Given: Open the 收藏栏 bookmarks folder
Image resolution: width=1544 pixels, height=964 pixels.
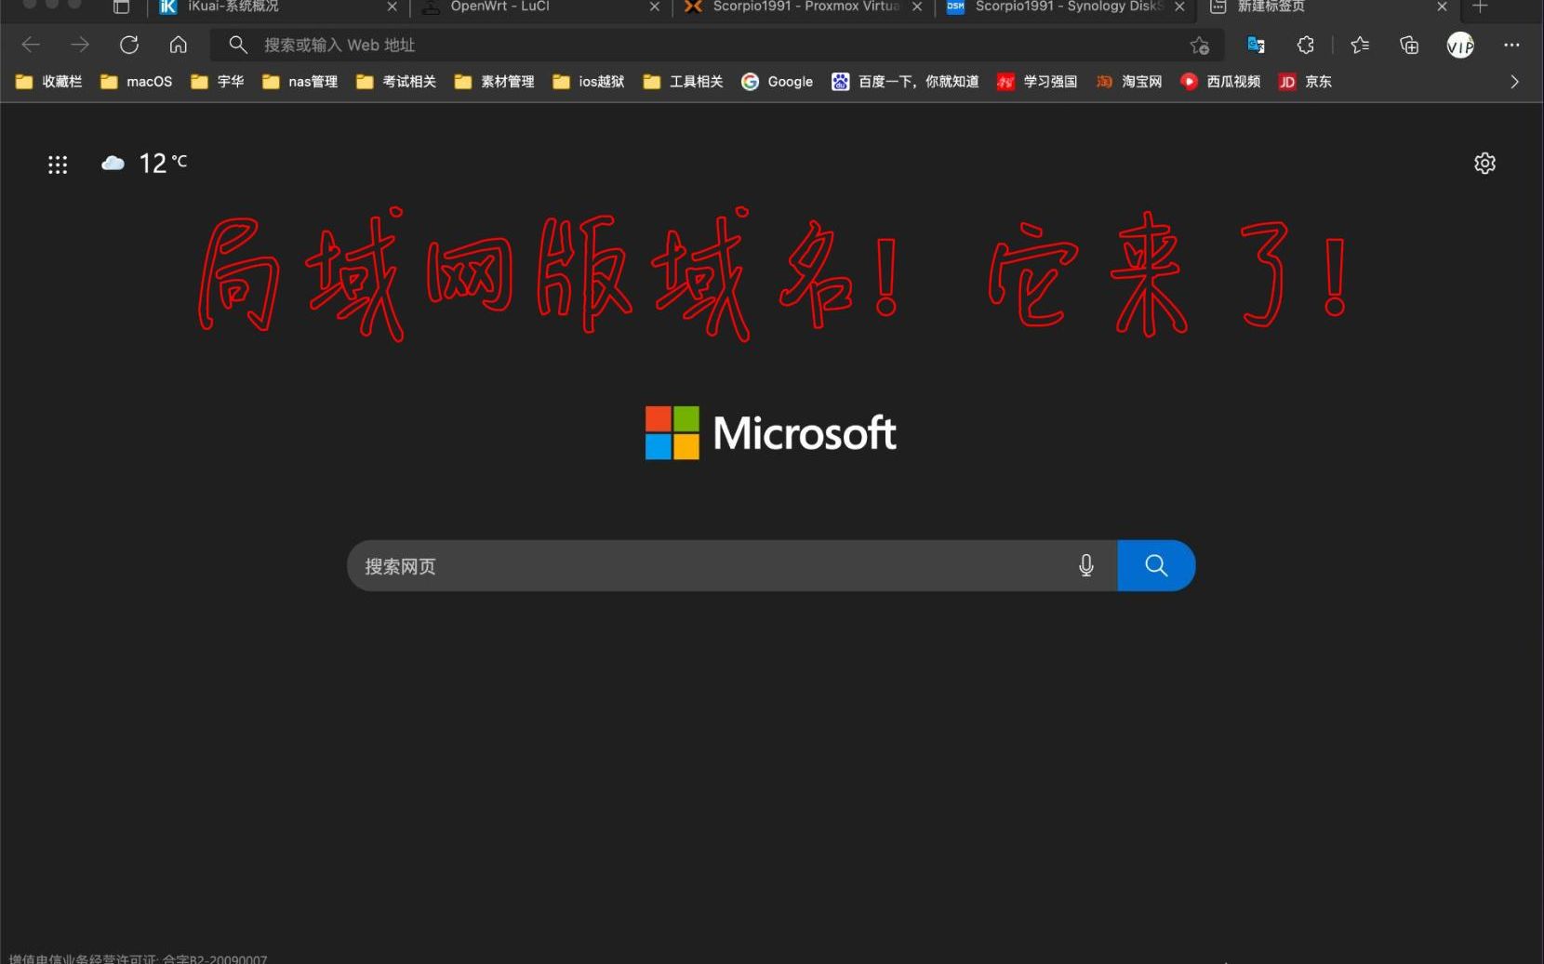Looking at the screenshot, I should pyautogui.click(x=49, y=82).
